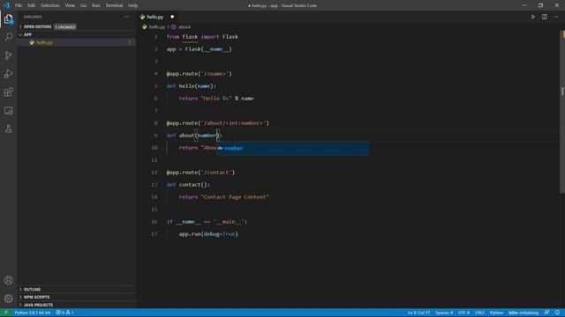Image resolution: width=565 pixels, height=317 pixels.
Task: Click the Kite initializing status item
Action: (524, 313)
